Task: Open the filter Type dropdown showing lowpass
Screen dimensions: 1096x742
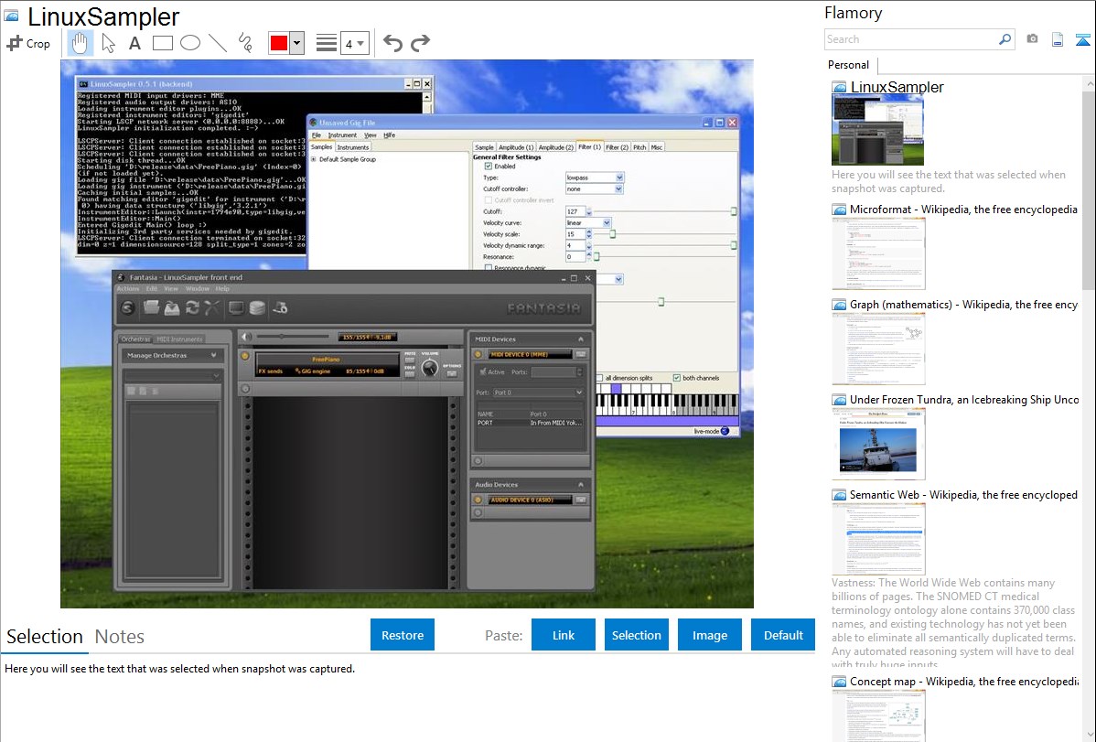Action: point(594,177)
